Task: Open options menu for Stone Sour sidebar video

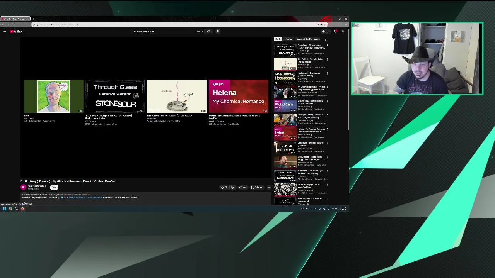Action: pos(327,46)
